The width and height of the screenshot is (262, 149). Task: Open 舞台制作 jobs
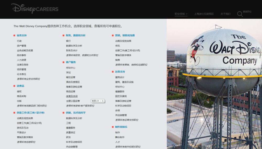point(120,137)
